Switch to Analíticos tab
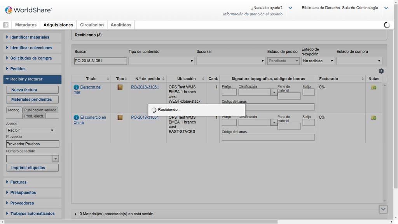The image size is (398, 224). click(121, 25)
